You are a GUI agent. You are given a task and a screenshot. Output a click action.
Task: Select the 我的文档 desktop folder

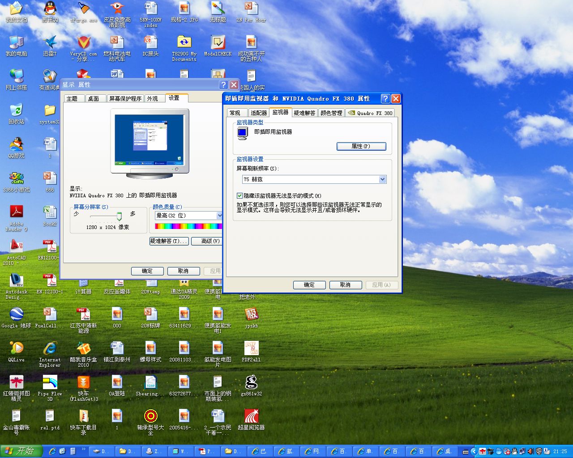[x=16, y=12]
